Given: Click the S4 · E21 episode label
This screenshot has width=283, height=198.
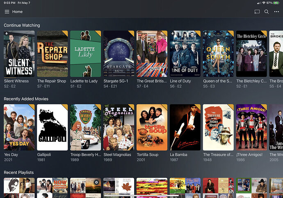Looking at the screenshot, I should coord(110,86).
